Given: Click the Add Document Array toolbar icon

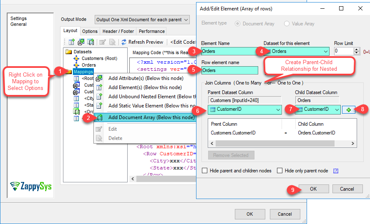Looking at the screenshot, I should coord(91,42).
